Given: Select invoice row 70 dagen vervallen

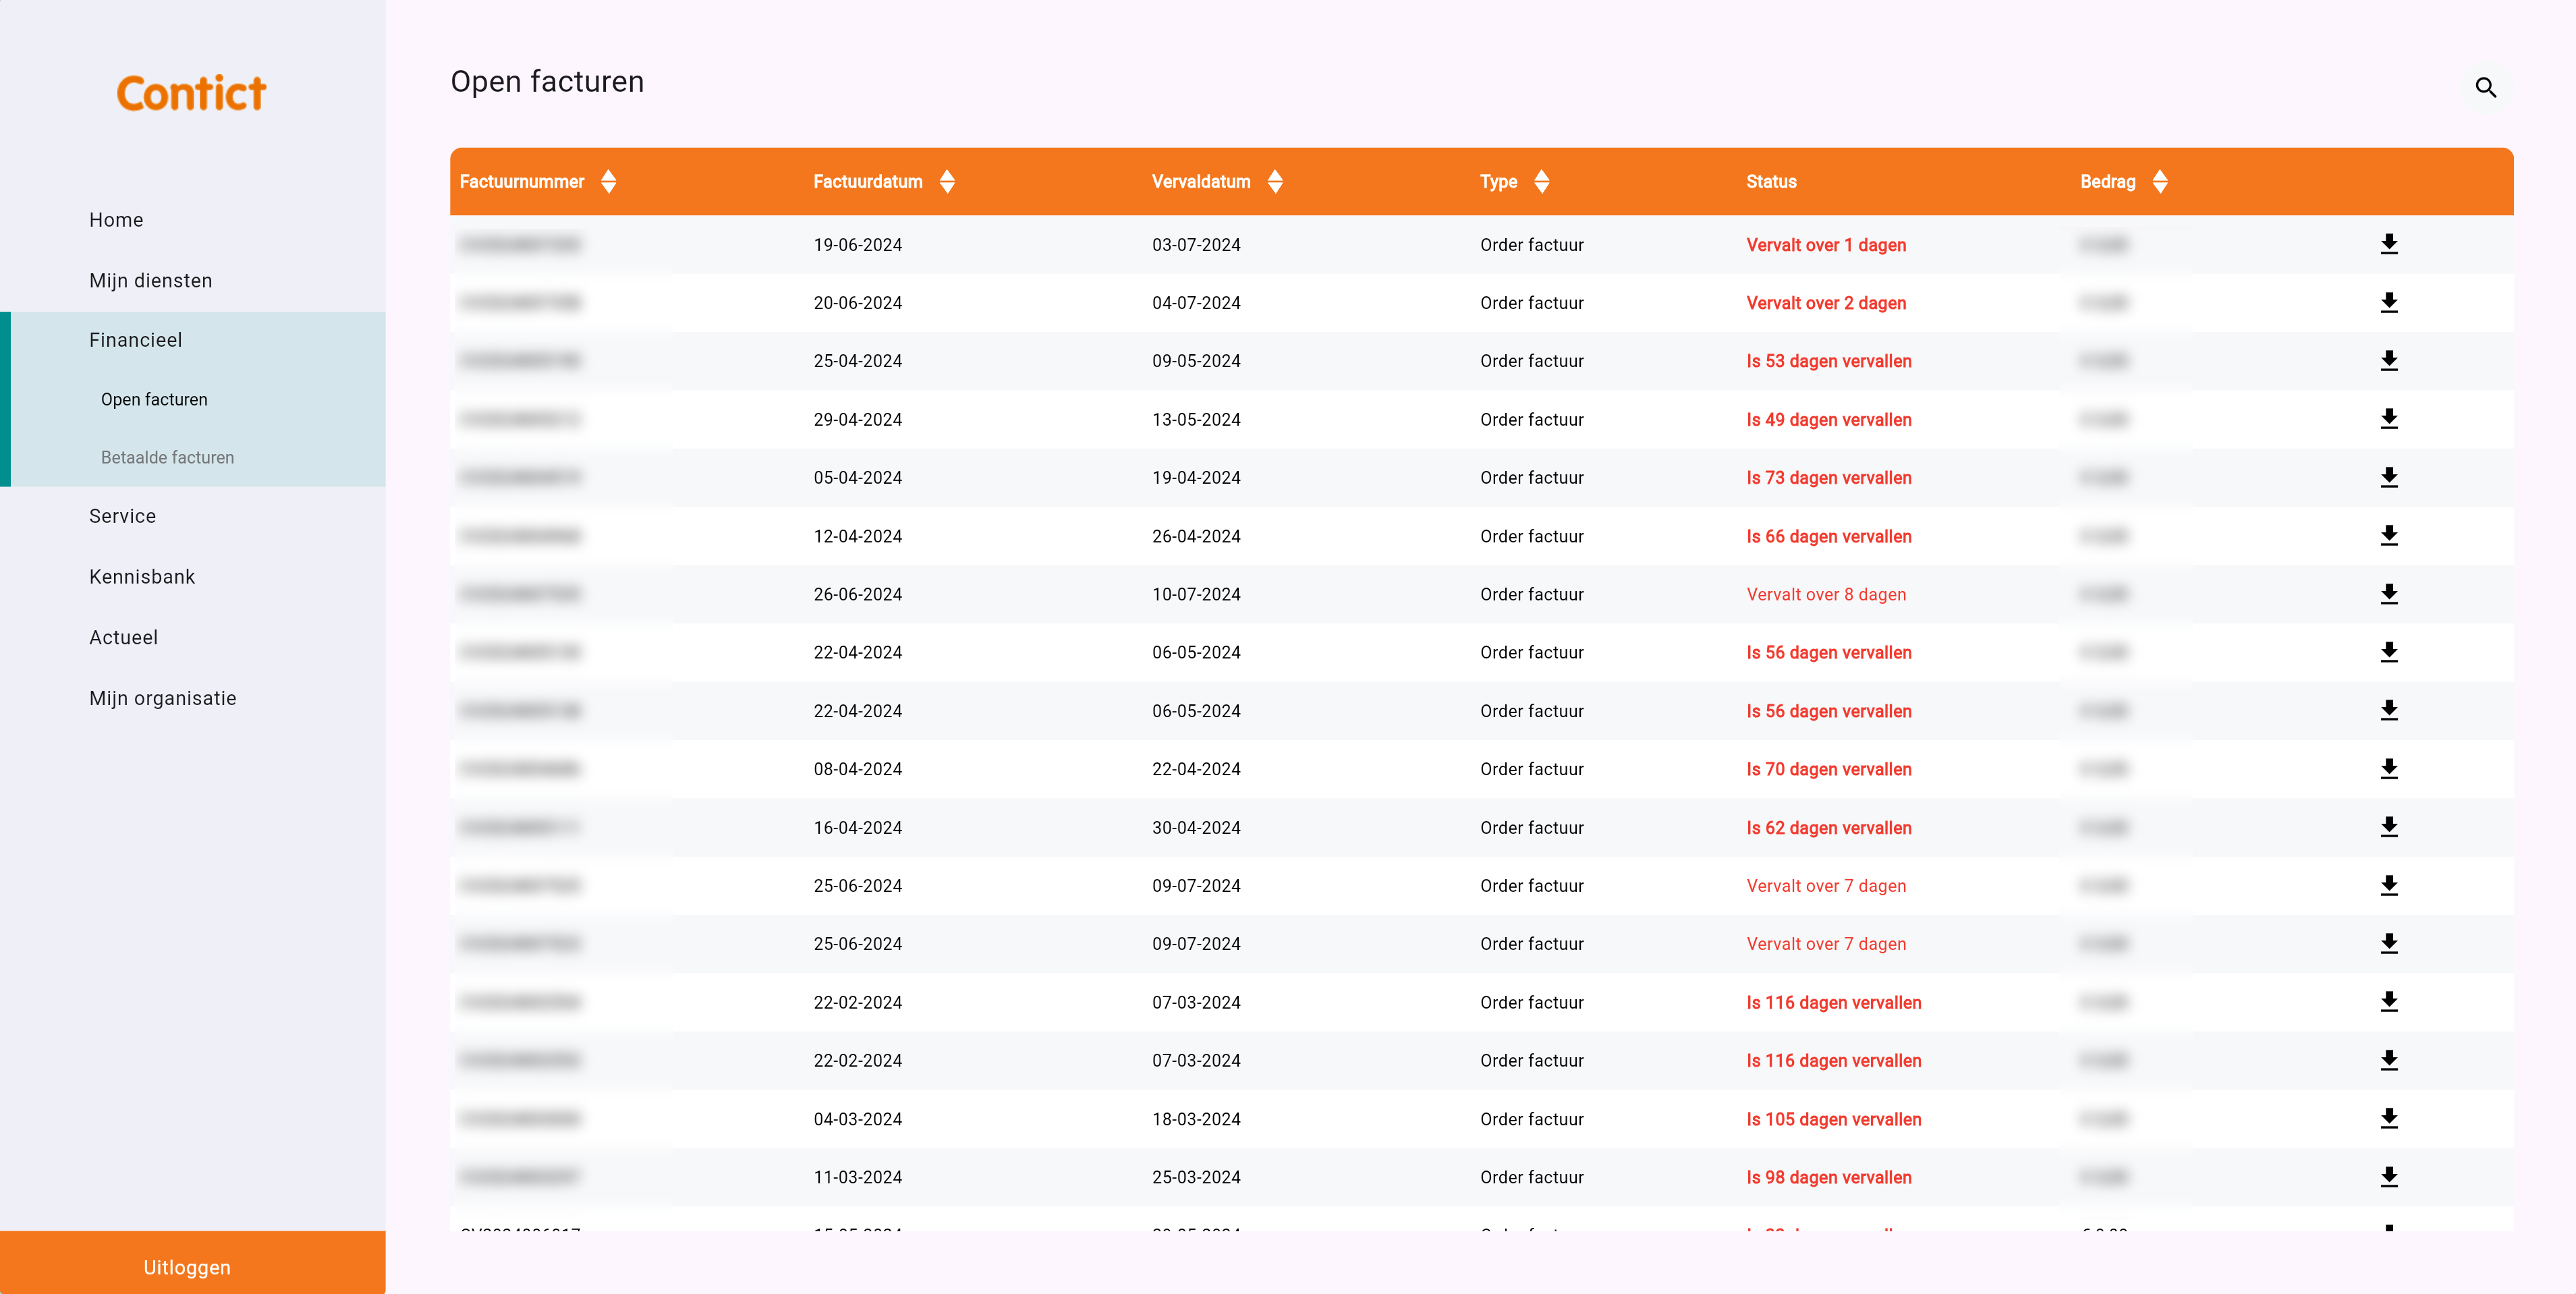Looking at the screenshot, I should click(x=1828, y=769).
